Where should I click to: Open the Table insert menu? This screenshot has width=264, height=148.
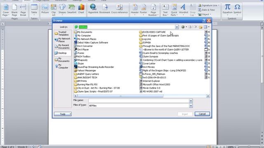34,10
